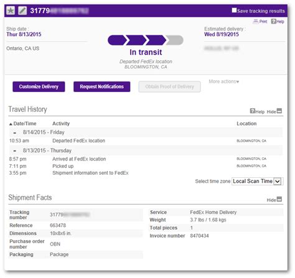Viewport: 295px width, 278px height.
Task: Click the pencil edit nickname icon
Action: pos(22,11)
